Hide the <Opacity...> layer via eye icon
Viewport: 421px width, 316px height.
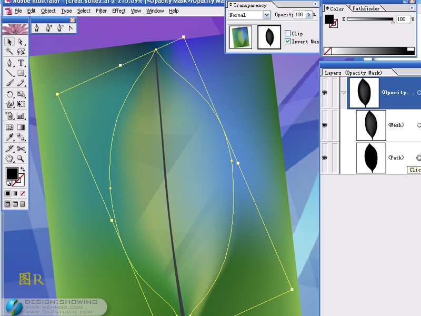(x=324, y=93)
